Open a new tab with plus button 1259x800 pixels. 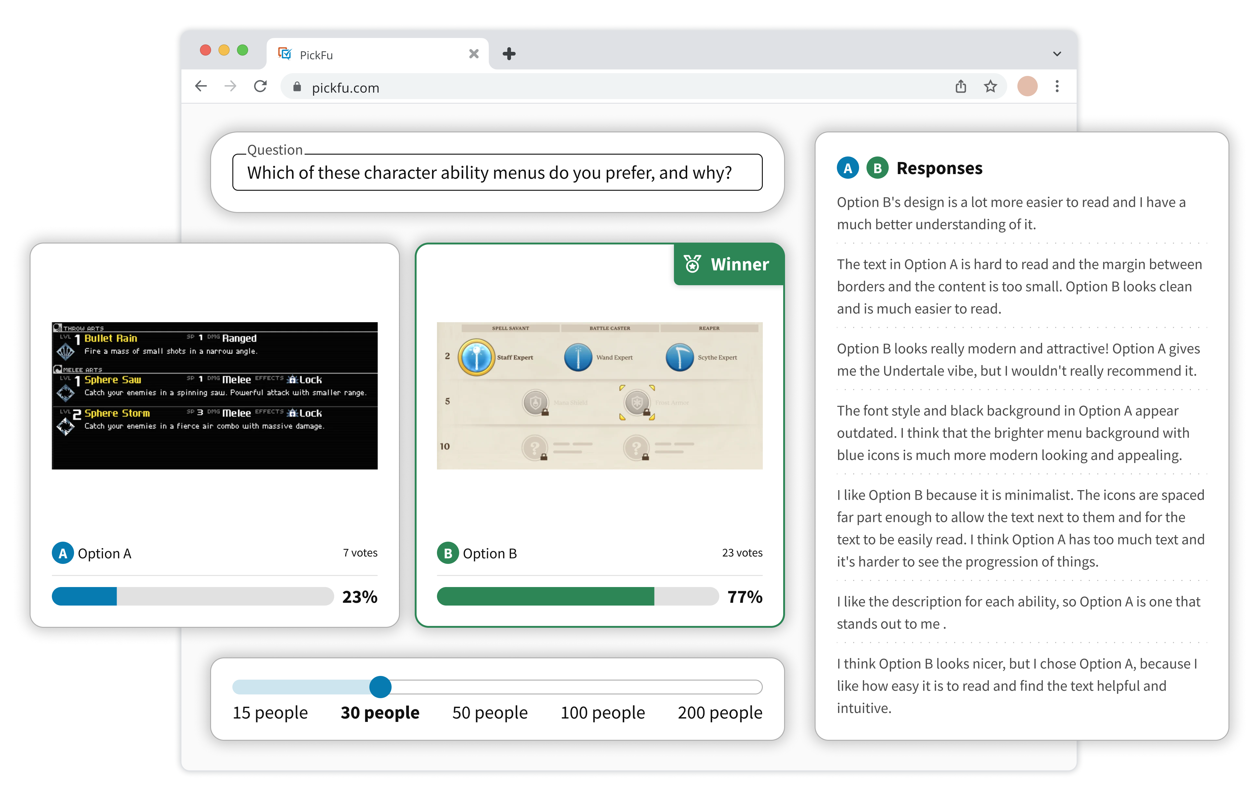pyautogui.click(x=509, y=54)
